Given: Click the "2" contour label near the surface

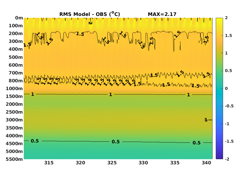Looking at the screenshot, I should tap(90, 23).
